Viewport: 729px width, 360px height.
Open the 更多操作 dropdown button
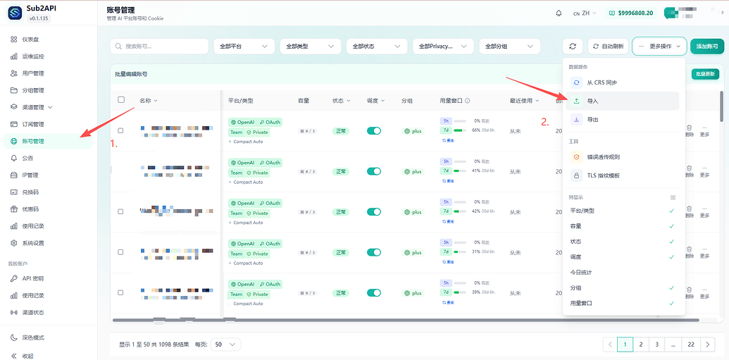click(659, 46)
